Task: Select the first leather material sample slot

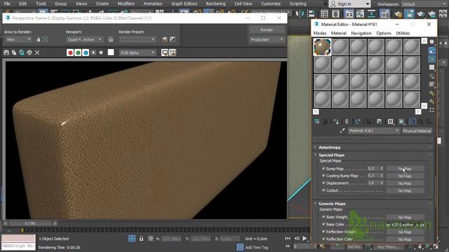Action: tap(322, 47)
